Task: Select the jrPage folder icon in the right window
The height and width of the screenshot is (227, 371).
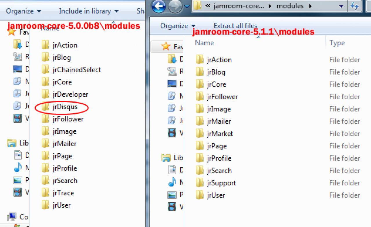Action: (x=200, y=146)
